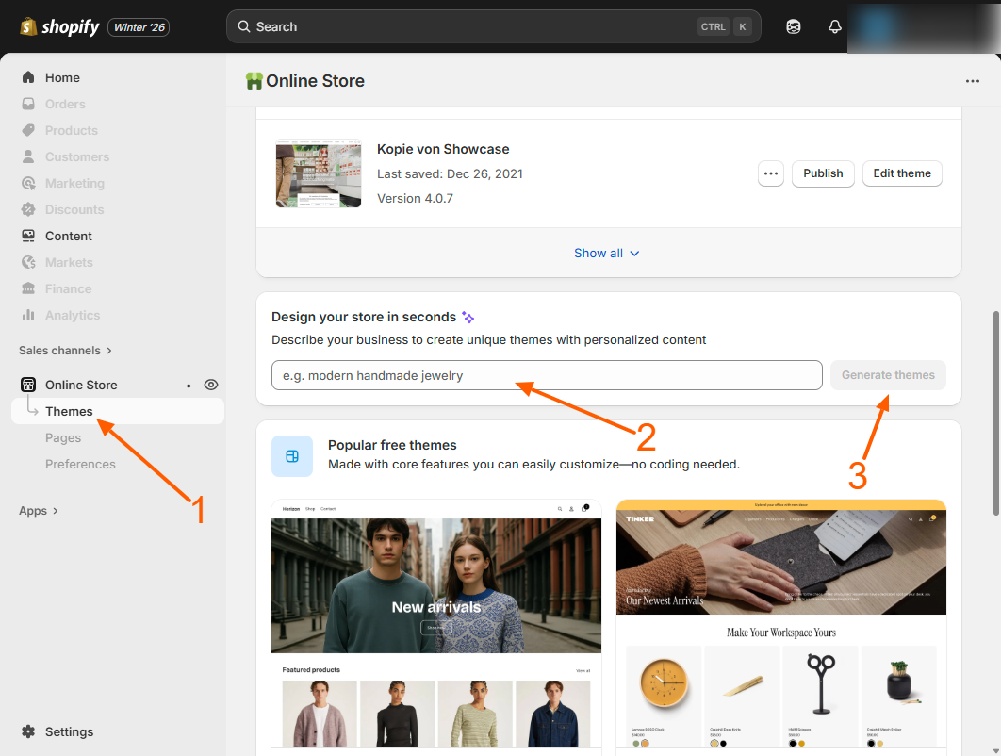The height and width of the screenshot is (756, 1001).
Task: Open Kopie von Showcase more actions
Action: click(x=770, y=173)
